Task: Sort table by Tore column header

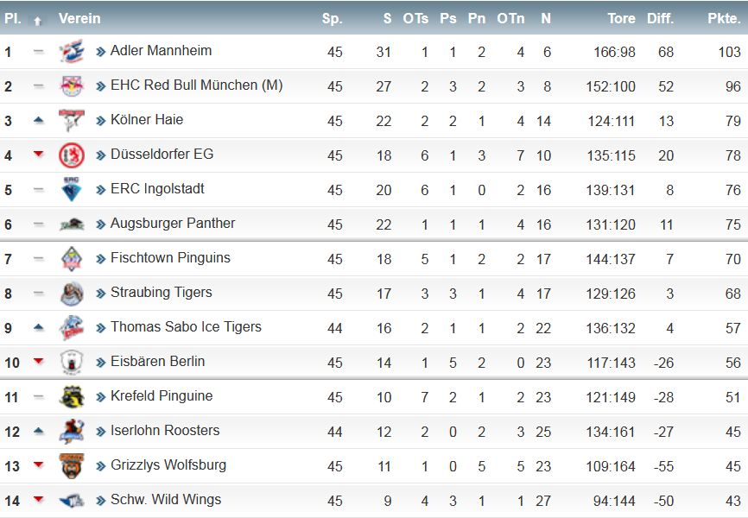Action: [621, 19]
